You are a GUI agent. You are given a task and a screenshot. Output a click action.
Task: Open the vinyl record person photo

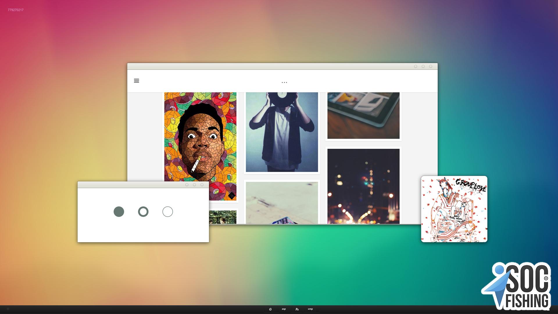click(282, 132)
